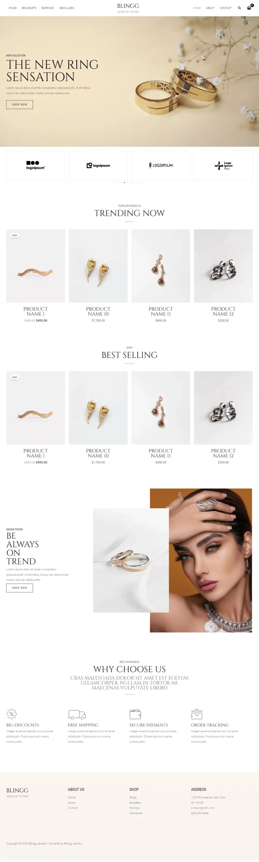This screenshot has width=259, height=862.
Task: Click the BLINGG Jewelry Store header logo
Action: pyautogui.click(x=128, y=8)
